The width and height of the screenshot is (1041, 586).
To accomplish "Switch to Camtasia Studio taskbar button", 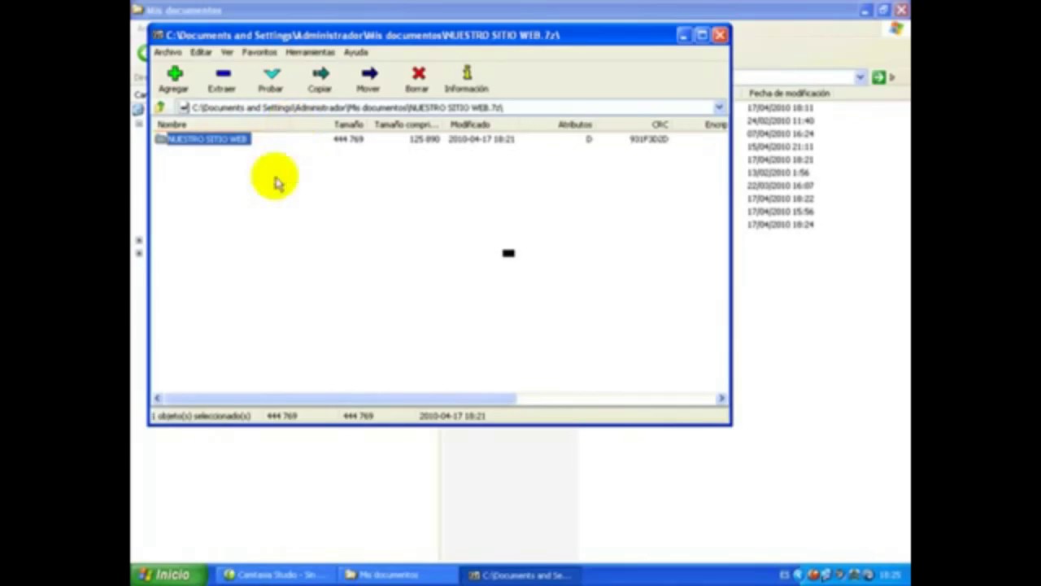I will pyautogui.click(x=275, y=575).
